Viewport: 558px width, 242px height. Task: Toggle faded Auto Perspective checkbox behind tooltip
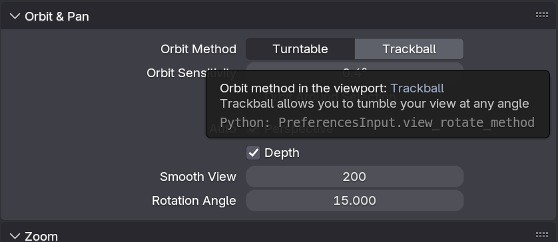(x=253, y=129)
